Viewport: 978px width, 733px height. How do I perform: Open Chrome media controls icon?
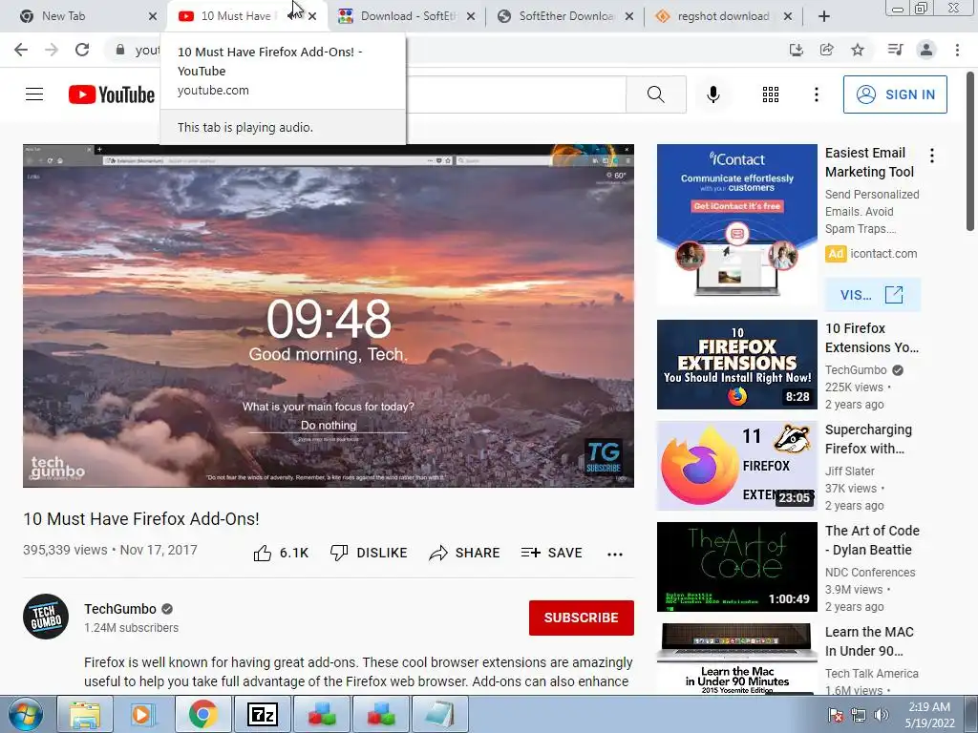895,50
